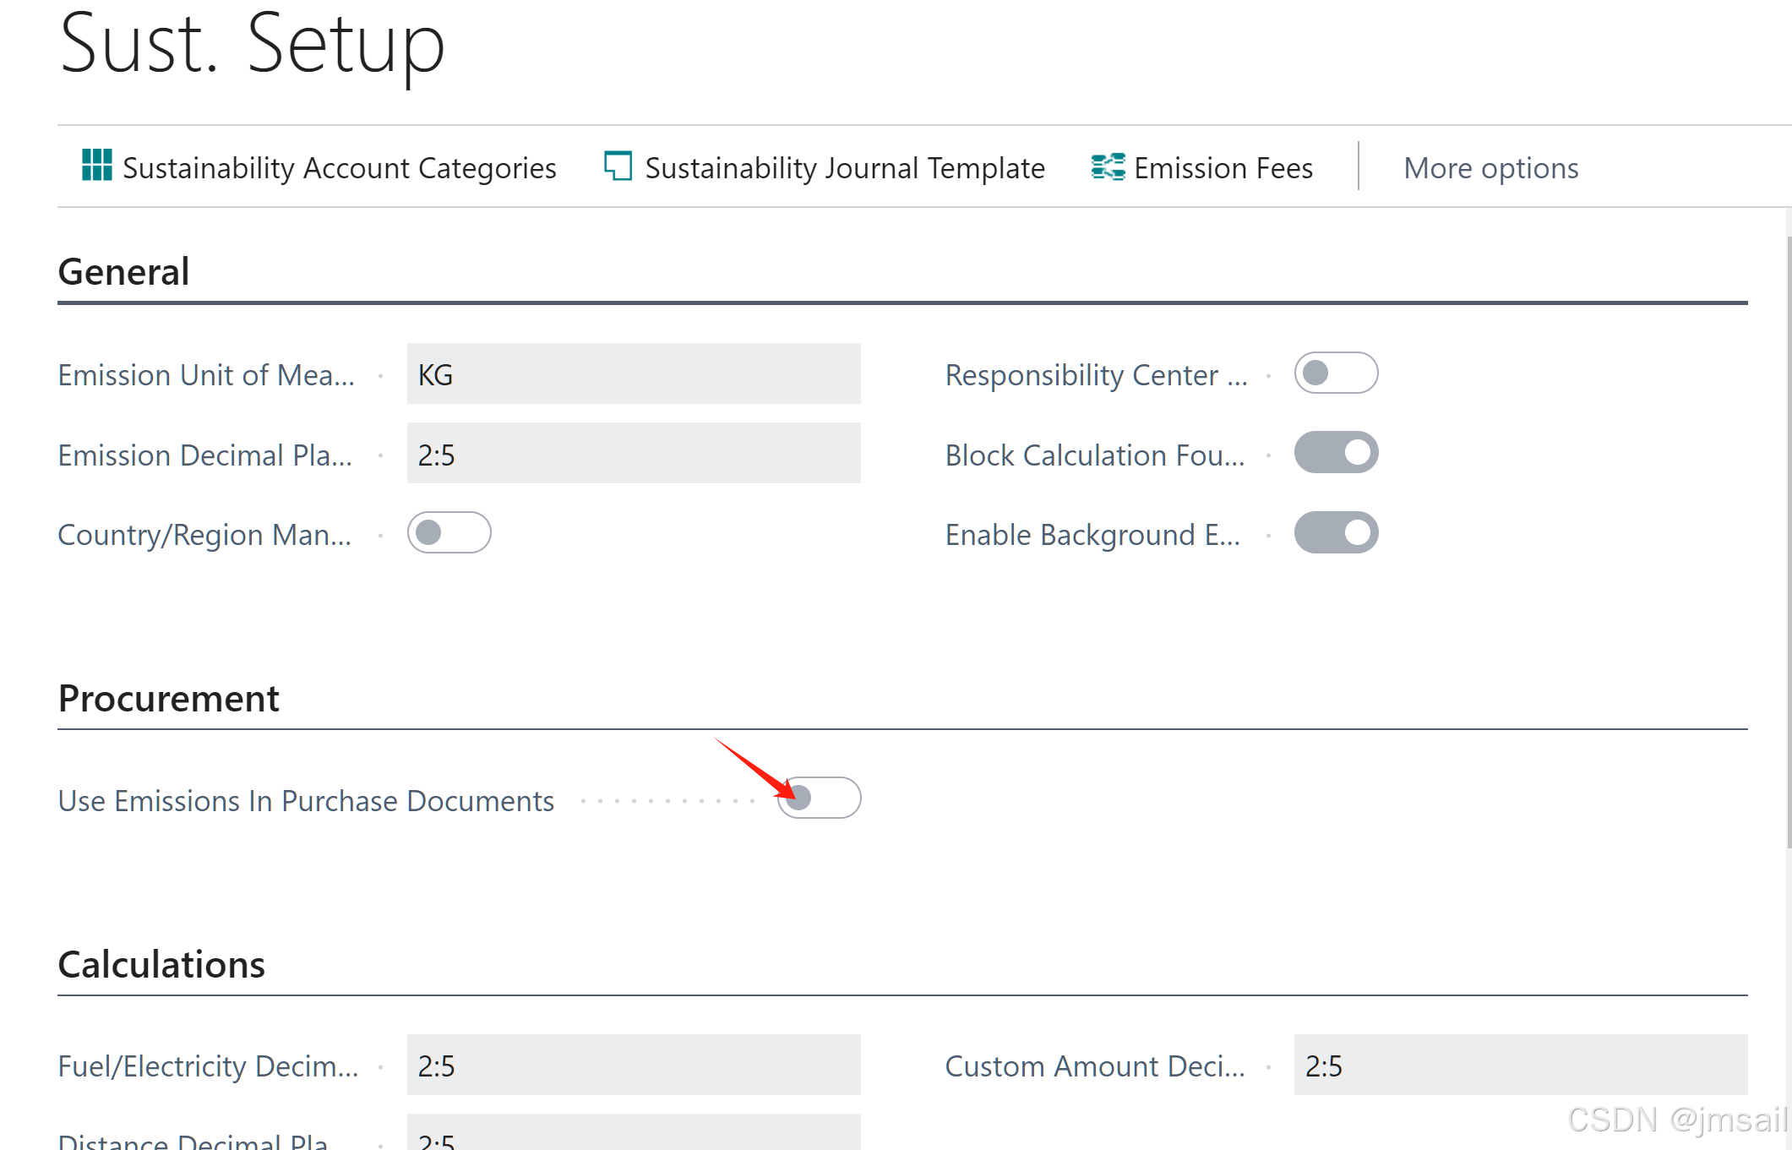Click the Responsibility Center label
This screenshot has height=1150, width=1792.
(x=1097, y=374)
